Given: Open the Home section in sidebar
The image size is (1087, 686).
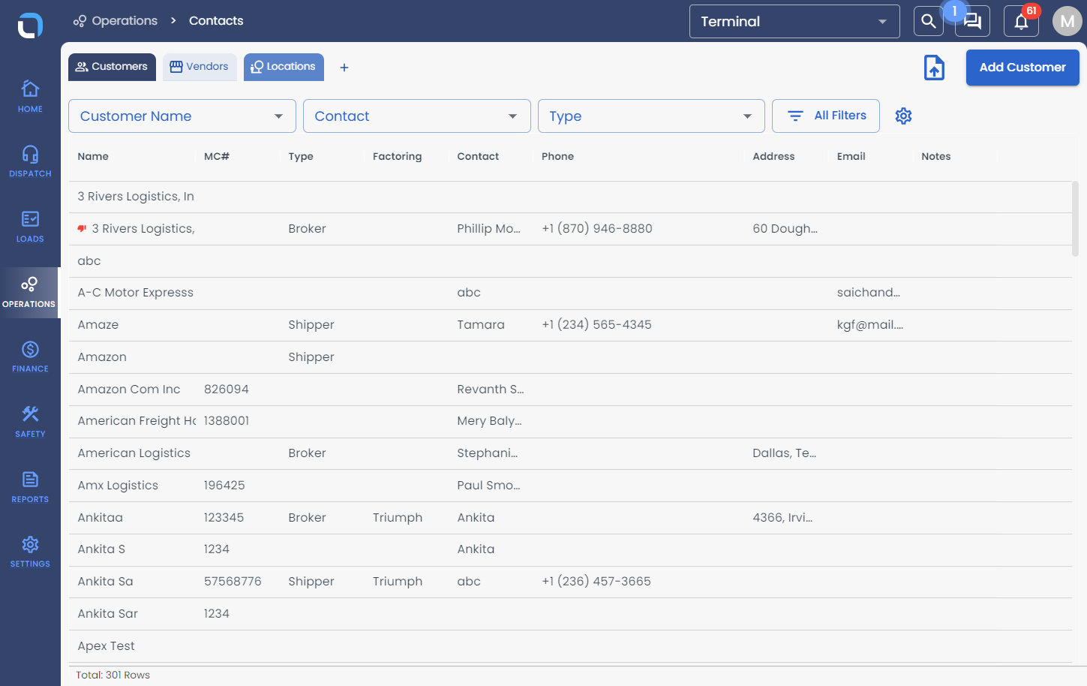Looking at the screenshot, I should pyautogui.click(x=30, y=96).
